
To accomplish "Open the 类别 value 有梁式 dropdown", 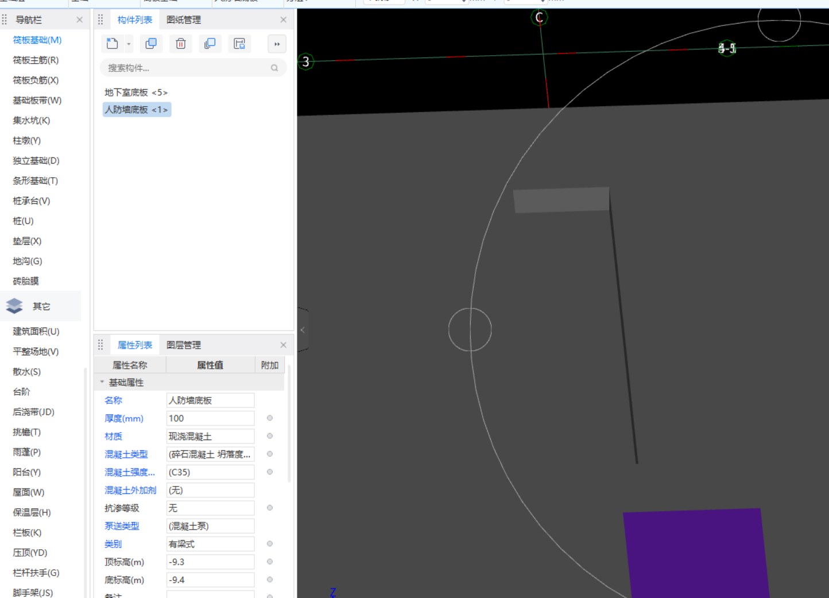I will (210, 544).
